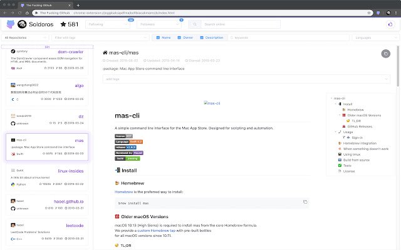Click the C++ language icon on the leetcode card

coord(13,239)
